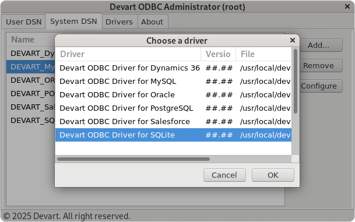Image resolution: width=355 pixels, height=222 pixels.
Task: Click the Name column header in DSN list
Action: [x=31, y=40]
